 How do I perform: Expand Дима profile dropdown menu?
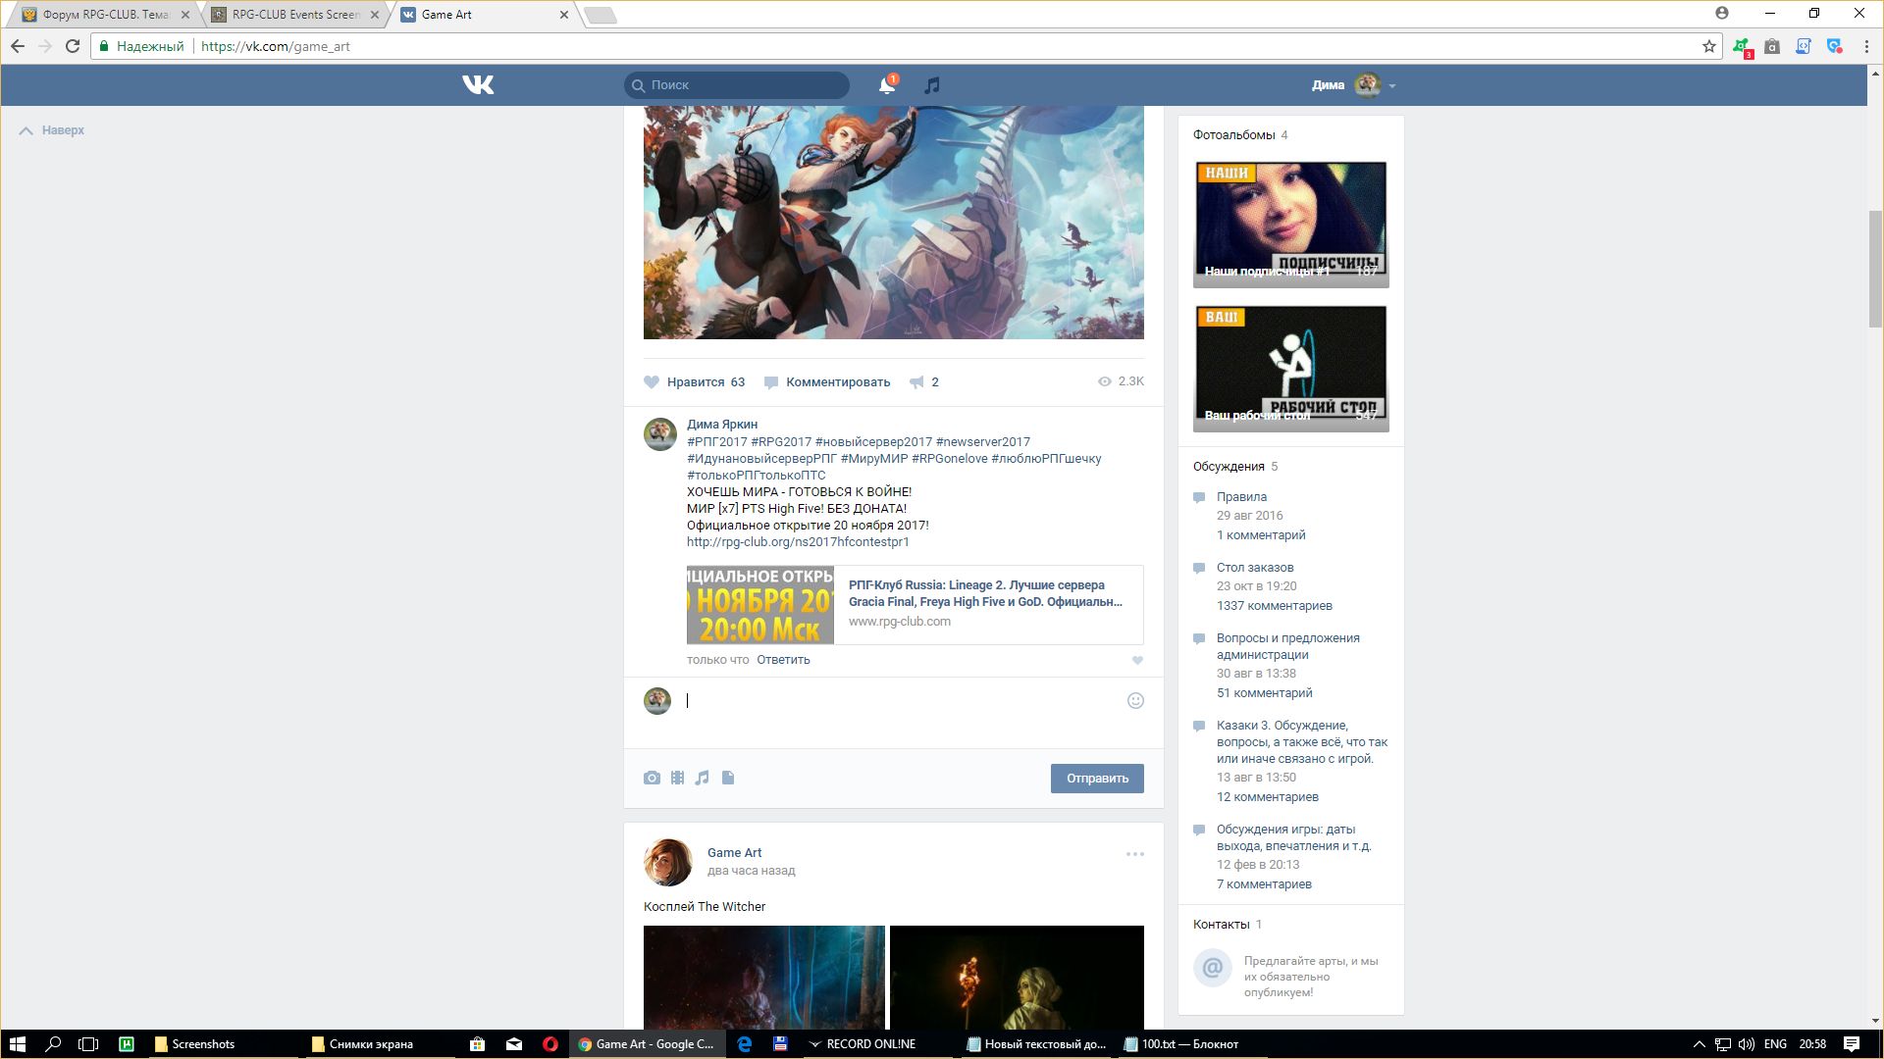[1391, 86]
